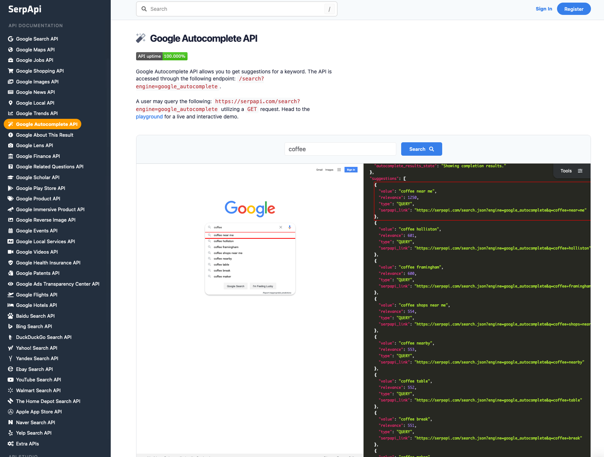
Task: Open Google Immersive Product API docs
Action: pos(50,209)
